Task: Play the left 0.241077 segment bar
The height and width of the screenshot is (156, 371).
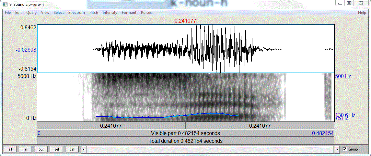Action: tap(111, 126)
